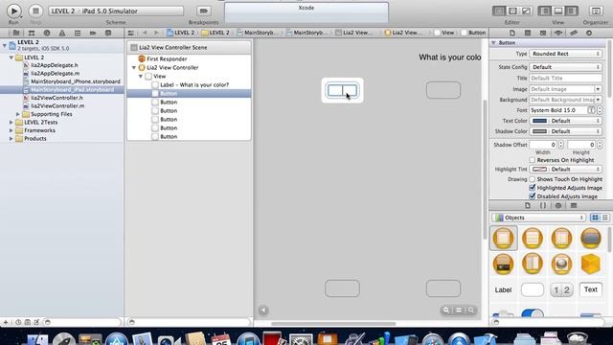613x345 pixels.
Task: Toggle the Debug area view button
Action: (558, 11)
